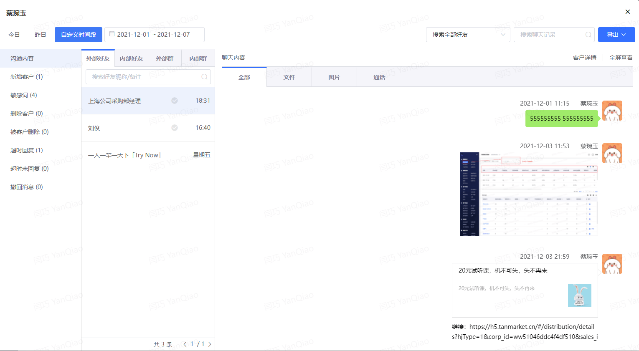The image size is (639, 351).
Task: Expand the 导出 export dropdown
Action: tap(616, 35)
